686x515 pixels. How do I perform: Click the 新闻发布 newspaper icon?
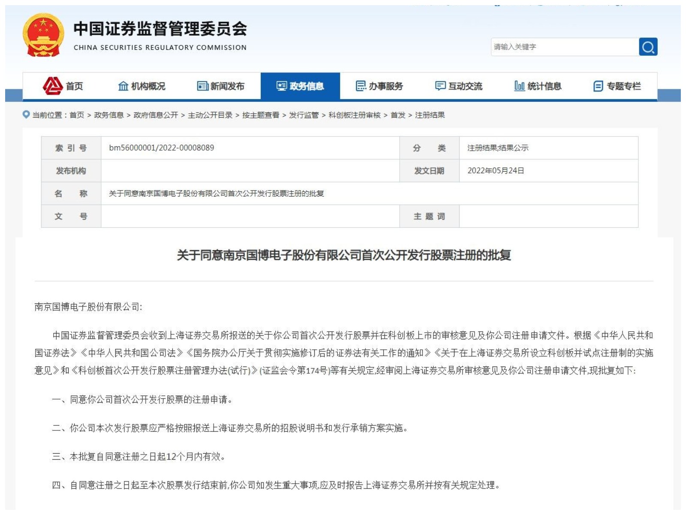[202, 86]
